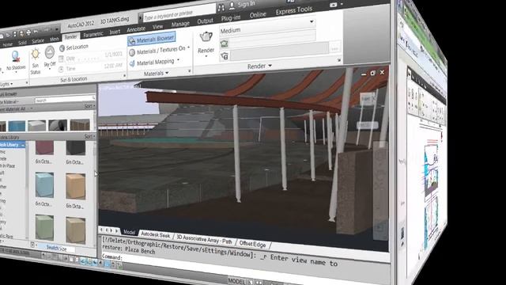Viewport: 506px width, 285px height.
Task: Switch to the Render ribbon tab
Action: 70,37
